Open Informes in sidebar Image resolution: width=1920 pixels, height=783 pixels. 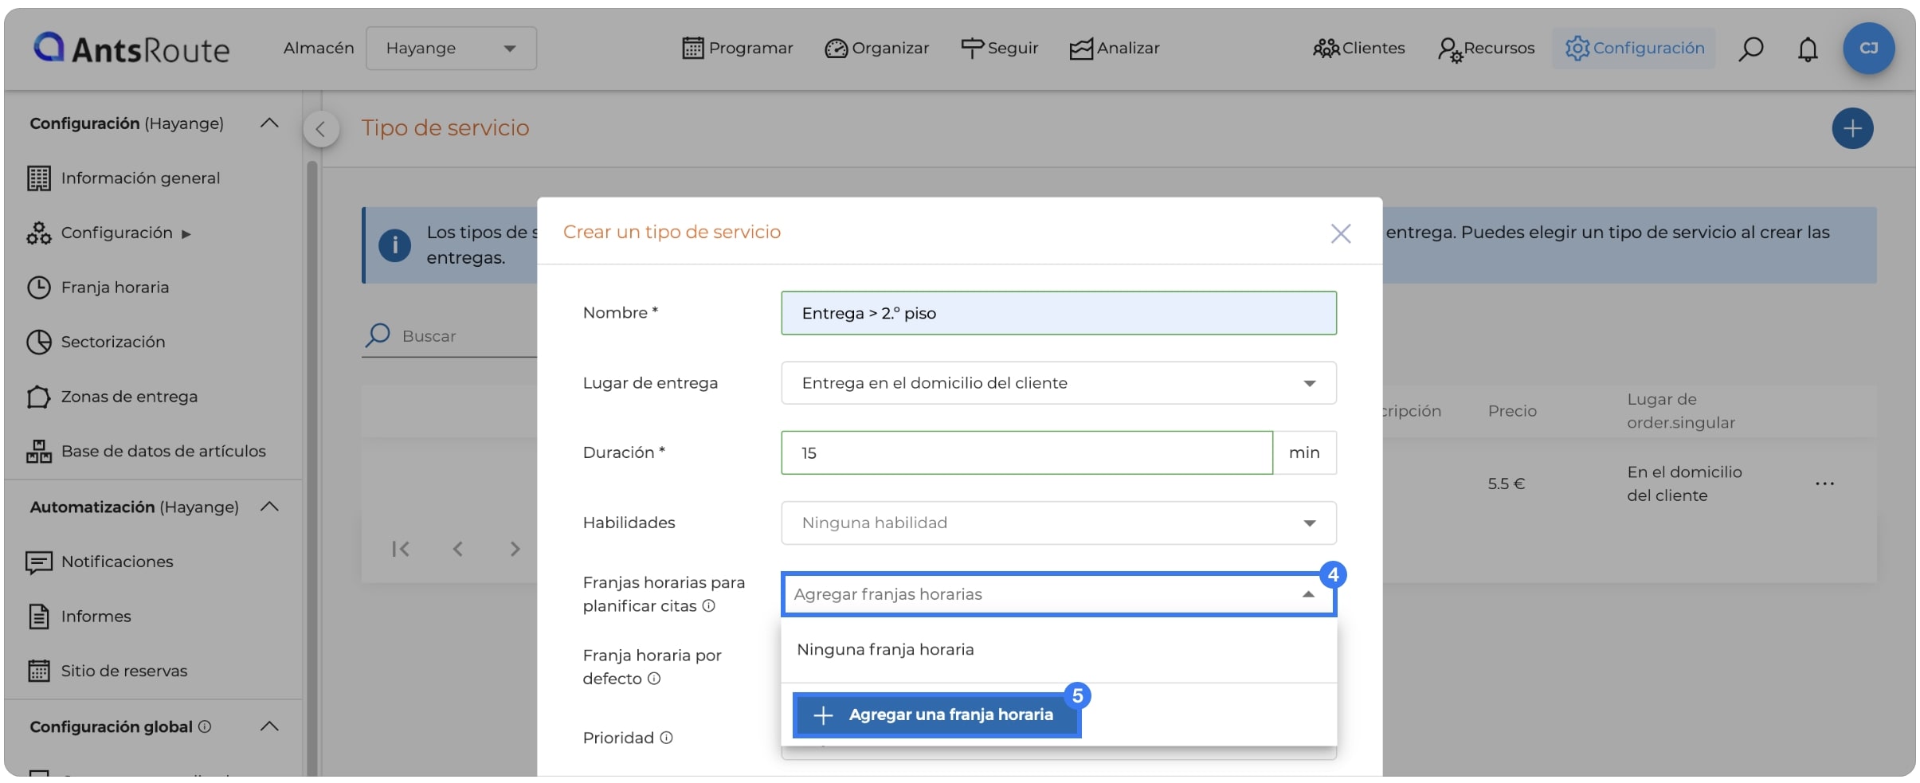(x=96, y=616)
